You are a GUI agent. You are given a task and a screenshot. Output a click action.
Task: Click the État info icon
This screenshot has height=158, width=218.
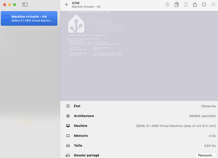(68, 106)
